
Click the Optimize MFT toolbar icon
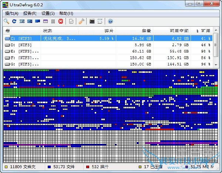pyautogui.click(x=45, y=21)
